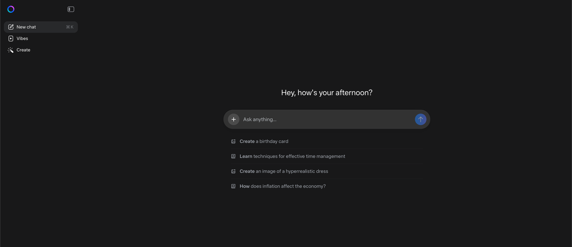
Task: Open the Vibes section
Action: click(x=22, y=39)
